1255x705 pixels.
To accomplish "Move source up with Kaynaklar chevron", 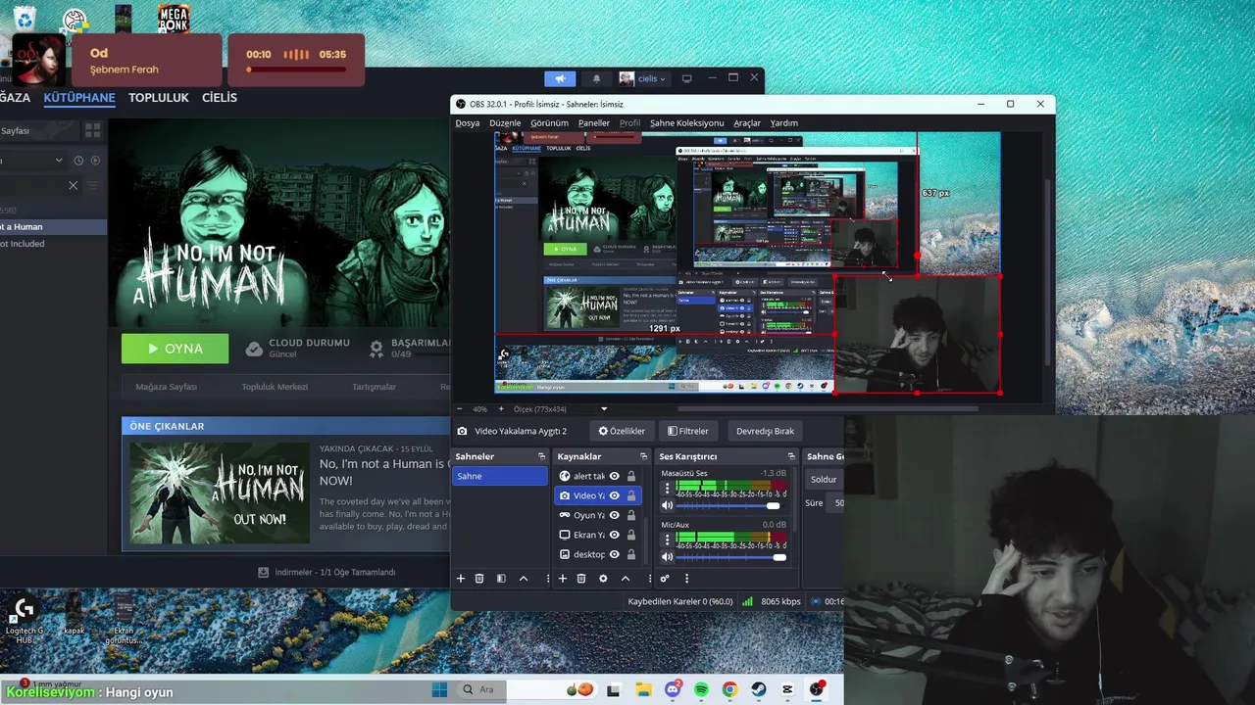I will coord(625,579).
